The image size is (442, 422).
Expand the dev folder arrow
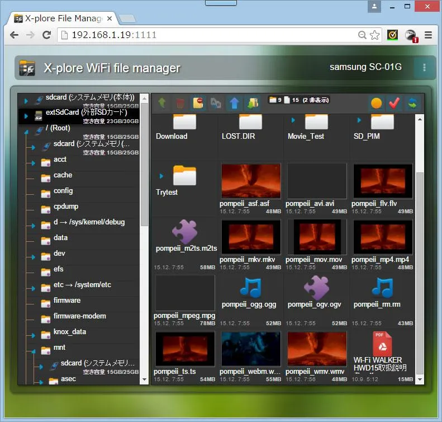point(34,257)
